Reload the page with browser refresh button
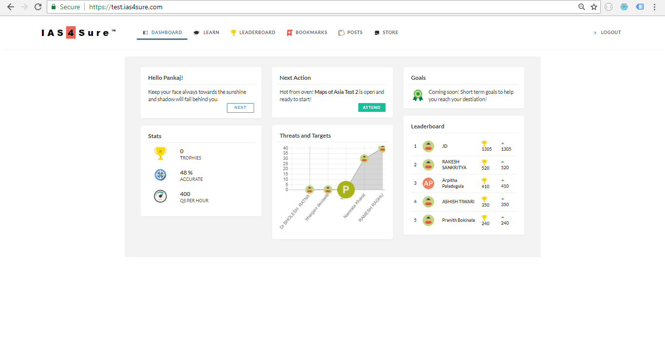The image size is (665, 337). (x=38, y=7)
